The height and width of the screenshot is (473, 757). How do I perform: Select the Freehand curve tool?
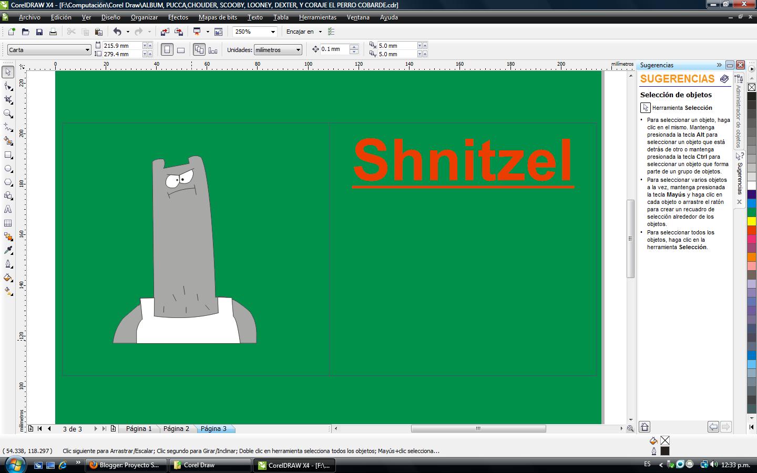click(x=8, y=127)
